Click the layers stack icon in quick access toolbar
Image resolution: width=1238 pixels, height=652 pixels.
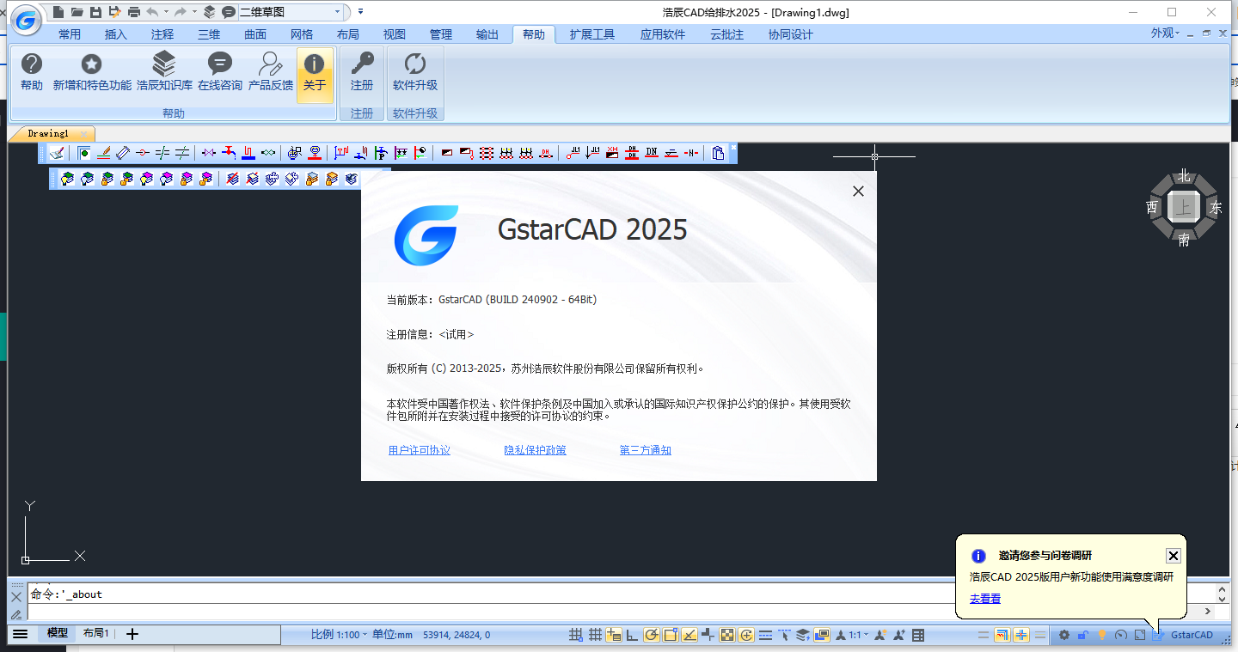click(209, 12)
